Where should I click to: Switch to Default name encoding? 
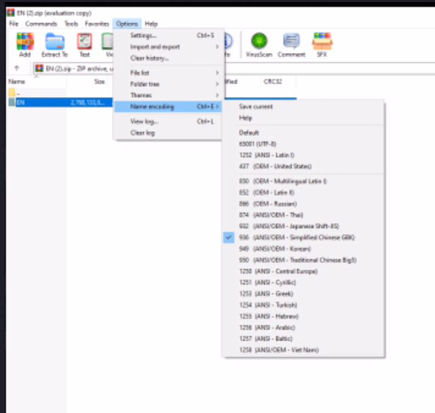[x=249, y=132]
